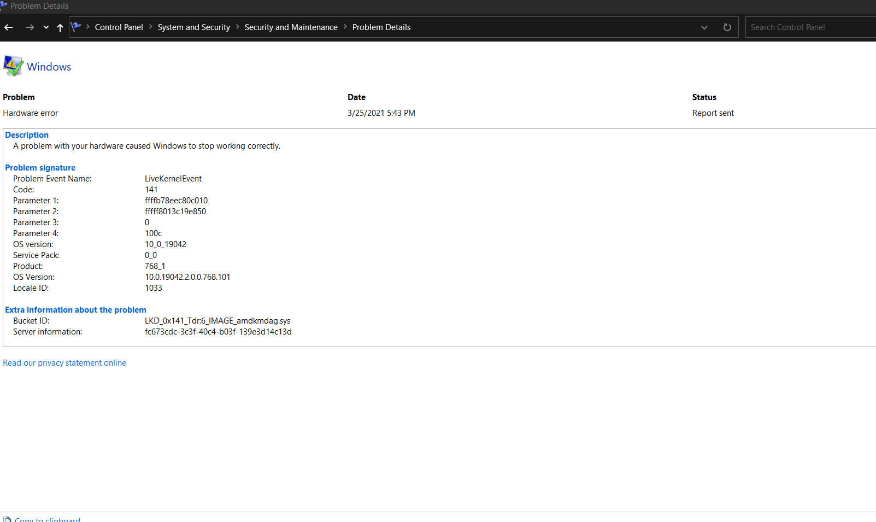The height and width of the screenshot is (522, 876).
Task: Select Product value 768_1
Action: [x=155, y=266]
